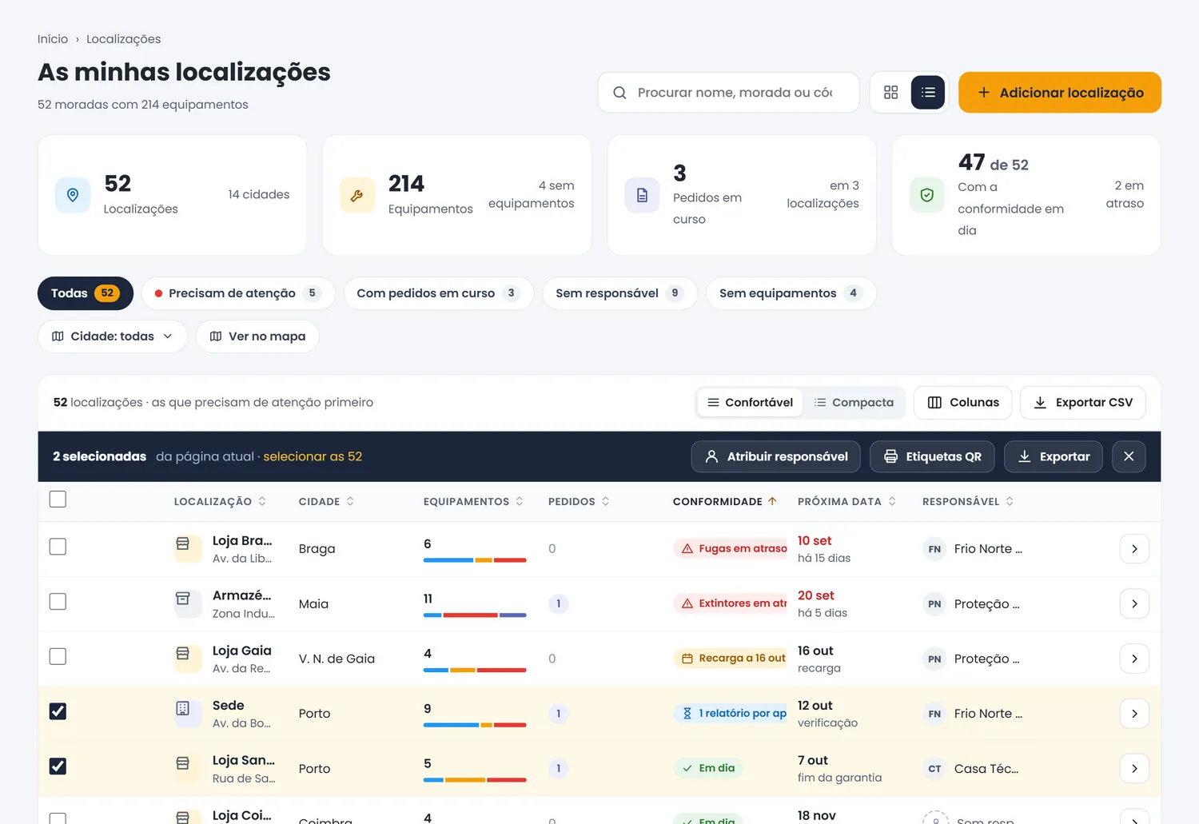This screenshot has width=1199, height=824.
Task: Click the store icon beside Loja Gaia
Action: 183,654
